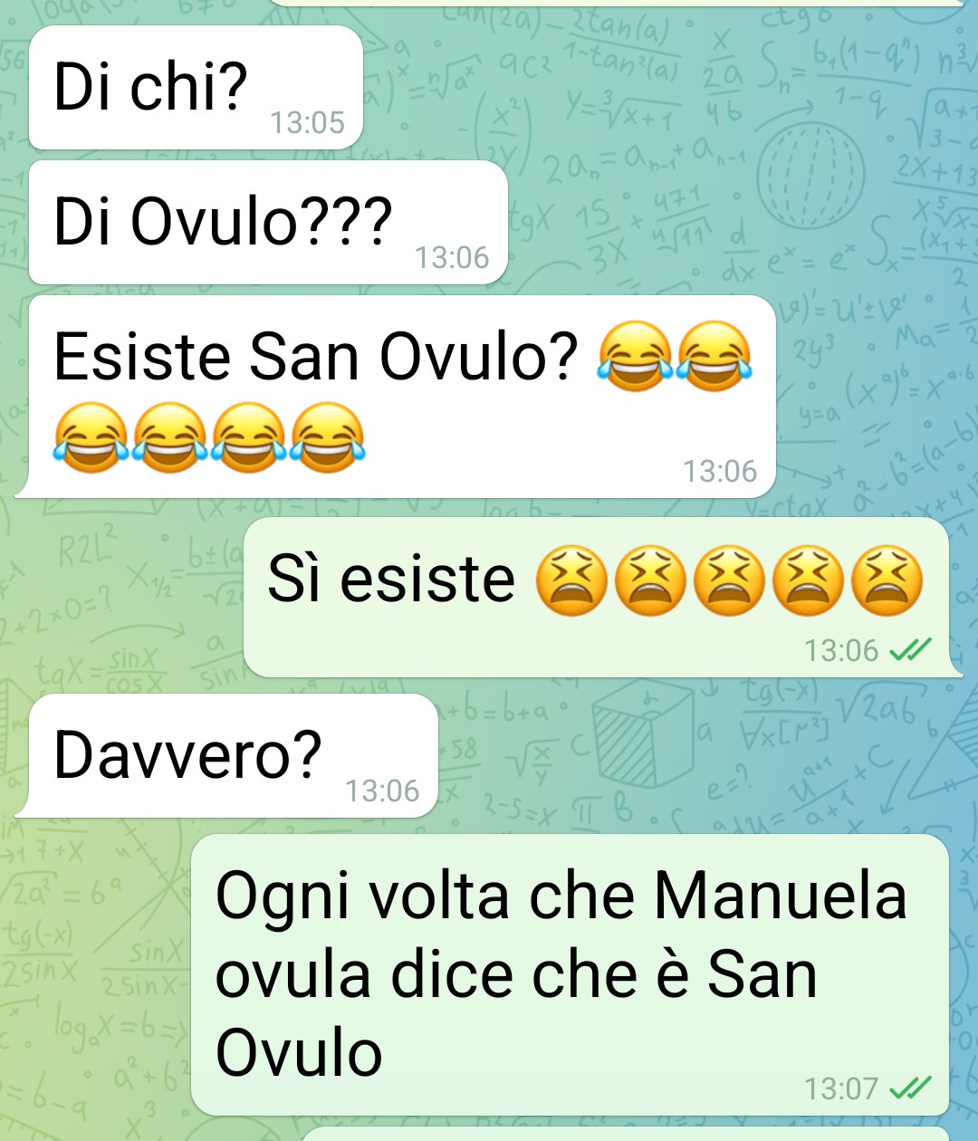Screen dimensions: 978x1141
Task: Select the 'Di Ovulo???' message bubble
Action: 268,223
